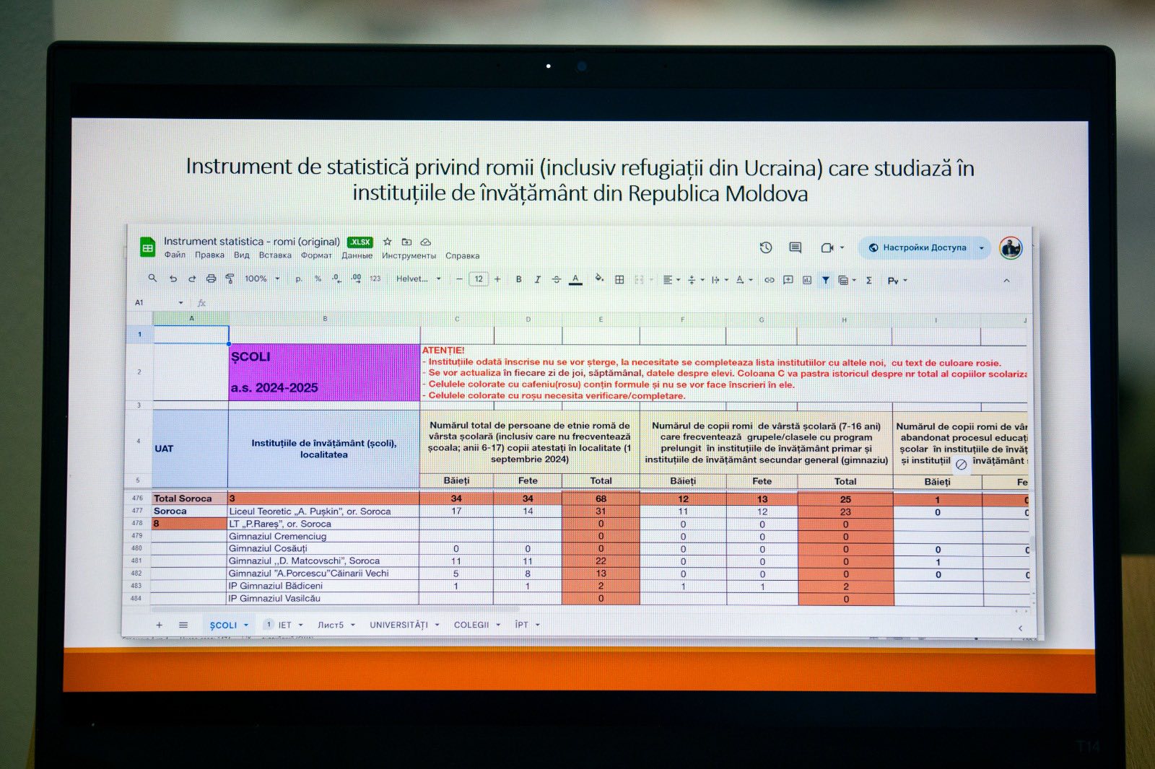Open the Helvetica font dropdown

418,278
